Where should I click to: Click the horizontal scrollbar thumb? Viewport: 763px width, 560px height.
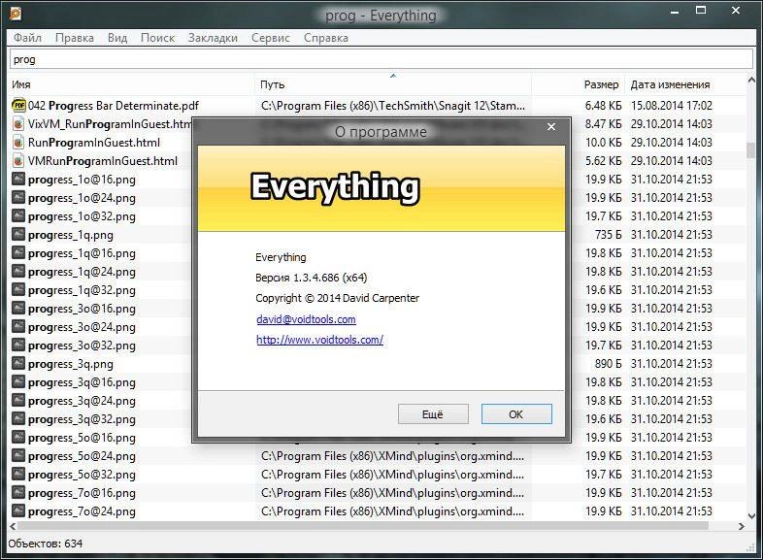363,526
